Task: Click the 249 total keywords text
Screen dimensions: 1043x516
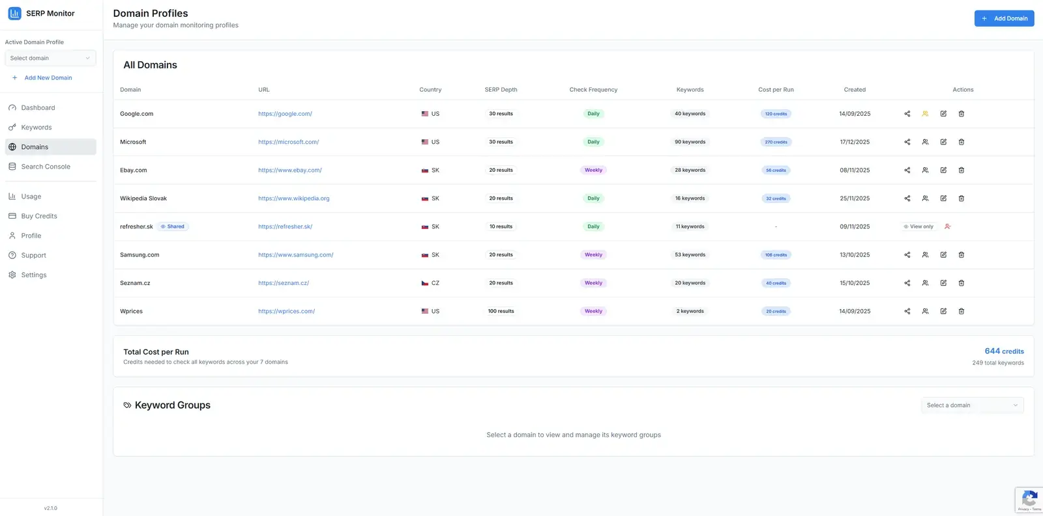Action: [x=998, y=363]
